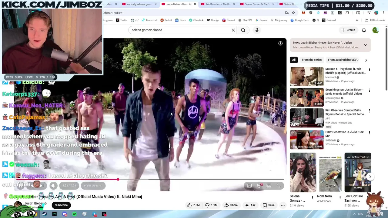Open Gemini bookmark

tap(261, 20)
